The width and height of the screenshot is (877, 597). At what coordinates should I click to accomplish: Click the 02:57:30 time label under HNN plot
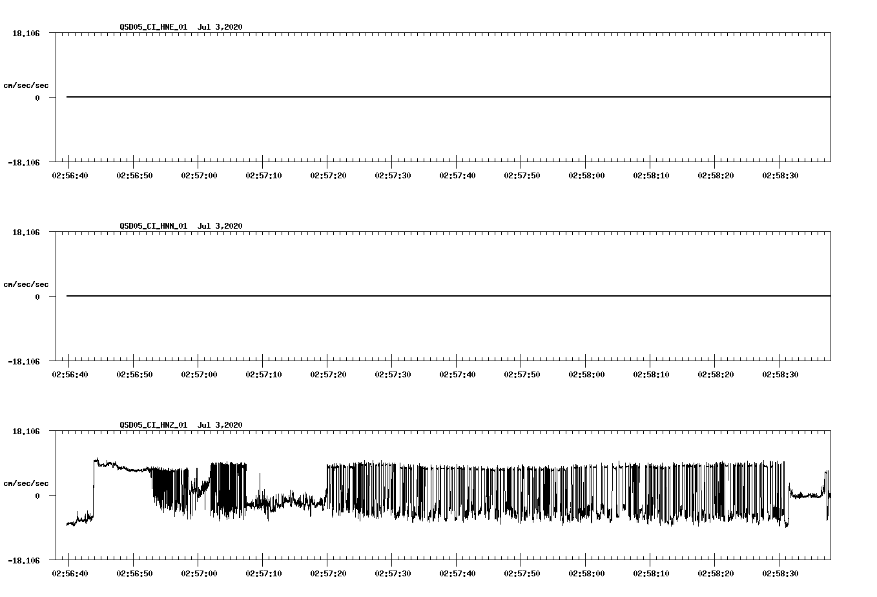point(393,375)
